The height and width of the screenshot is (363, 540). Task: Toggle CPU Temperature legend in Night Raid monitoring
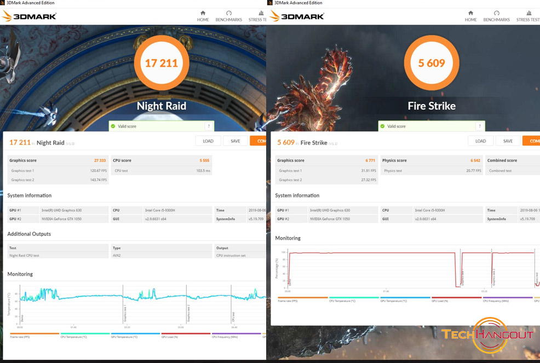(85, 335)
